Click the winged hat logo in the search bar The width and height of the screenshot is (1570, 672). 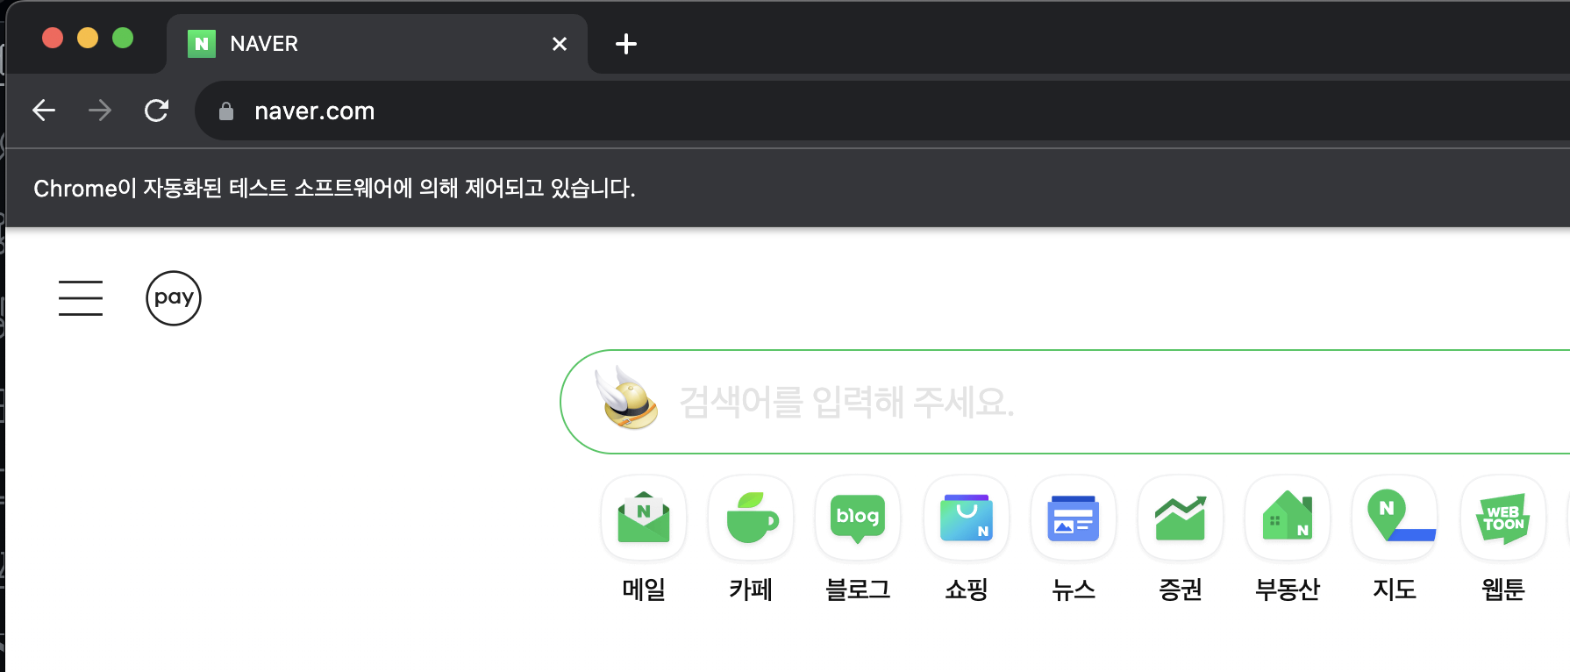pyautogui.click(x=626, y=398)
